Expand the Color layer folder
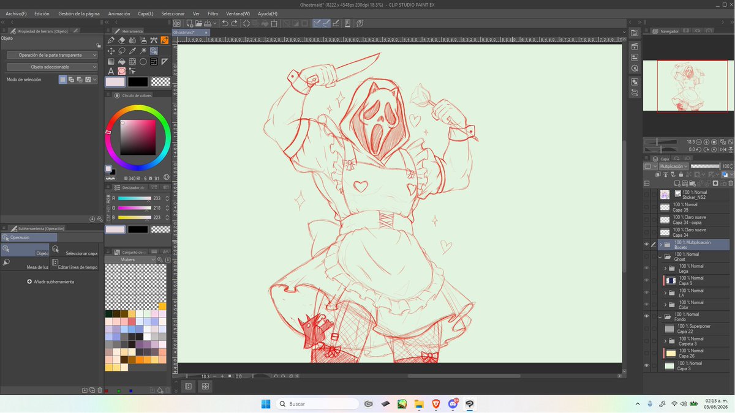The width and height of the screenshot is (735, 413). (665, 304)
